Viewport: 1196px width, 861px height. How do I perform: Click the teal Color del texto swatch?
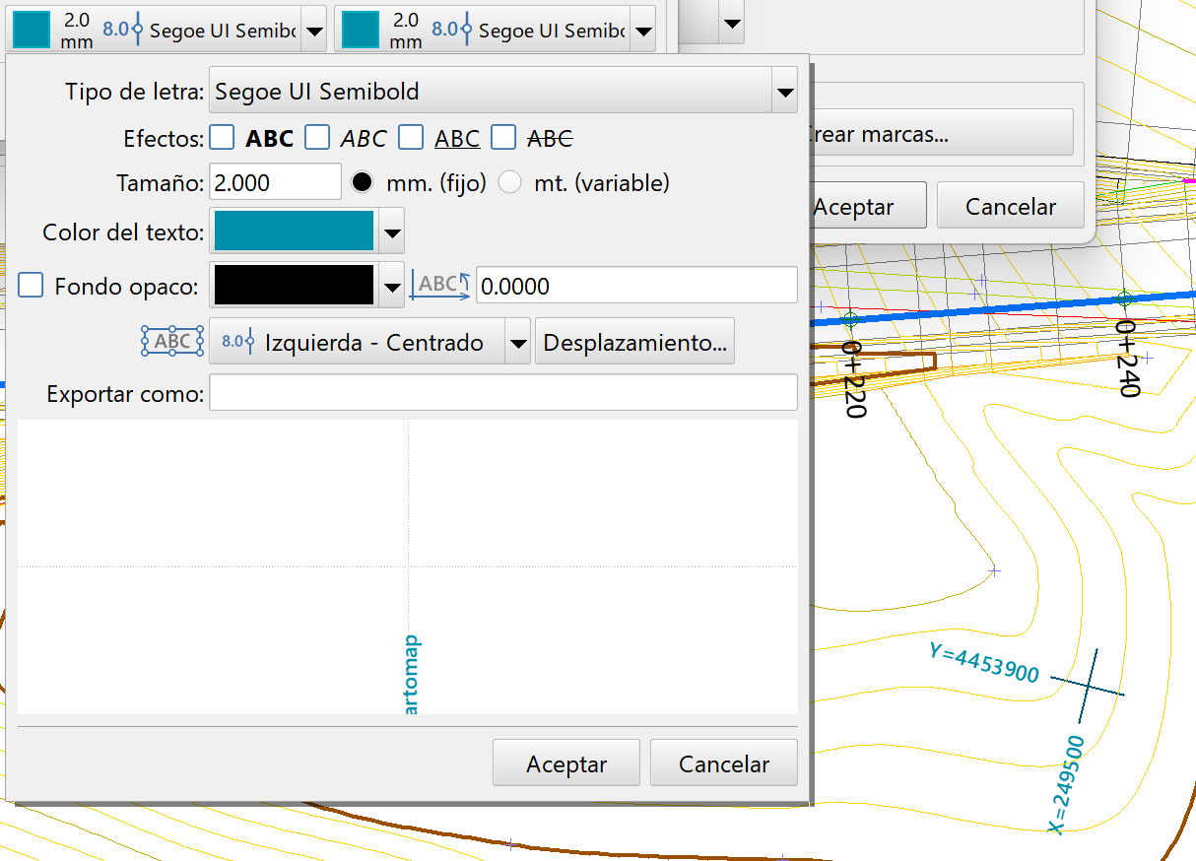[x=293, y=231]
